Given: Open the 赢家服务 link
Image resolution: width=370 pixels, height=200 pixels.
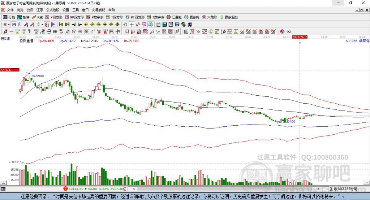Looking at the screenshot, I should 229,17.
